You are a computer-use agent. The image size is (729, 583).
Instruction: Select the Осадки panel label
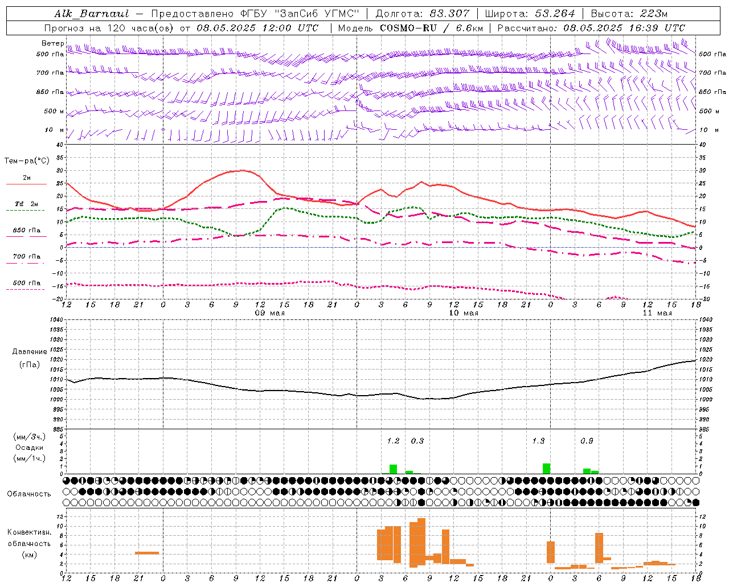pyautogui.click(x=29, y=447)
